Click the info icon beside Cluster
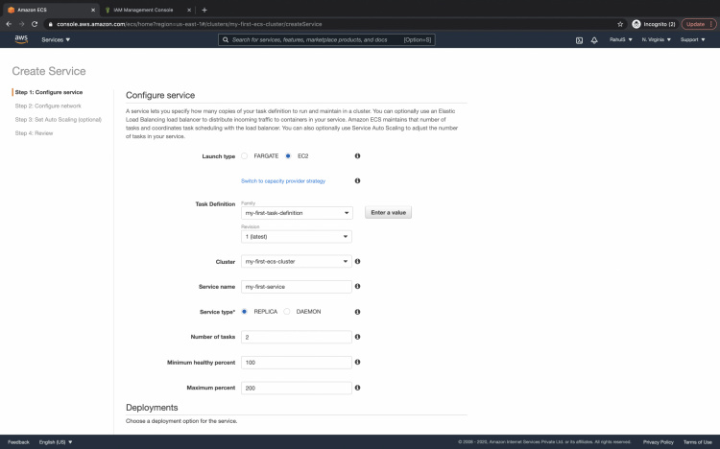The image size is (720, 449). pos(357,261)
